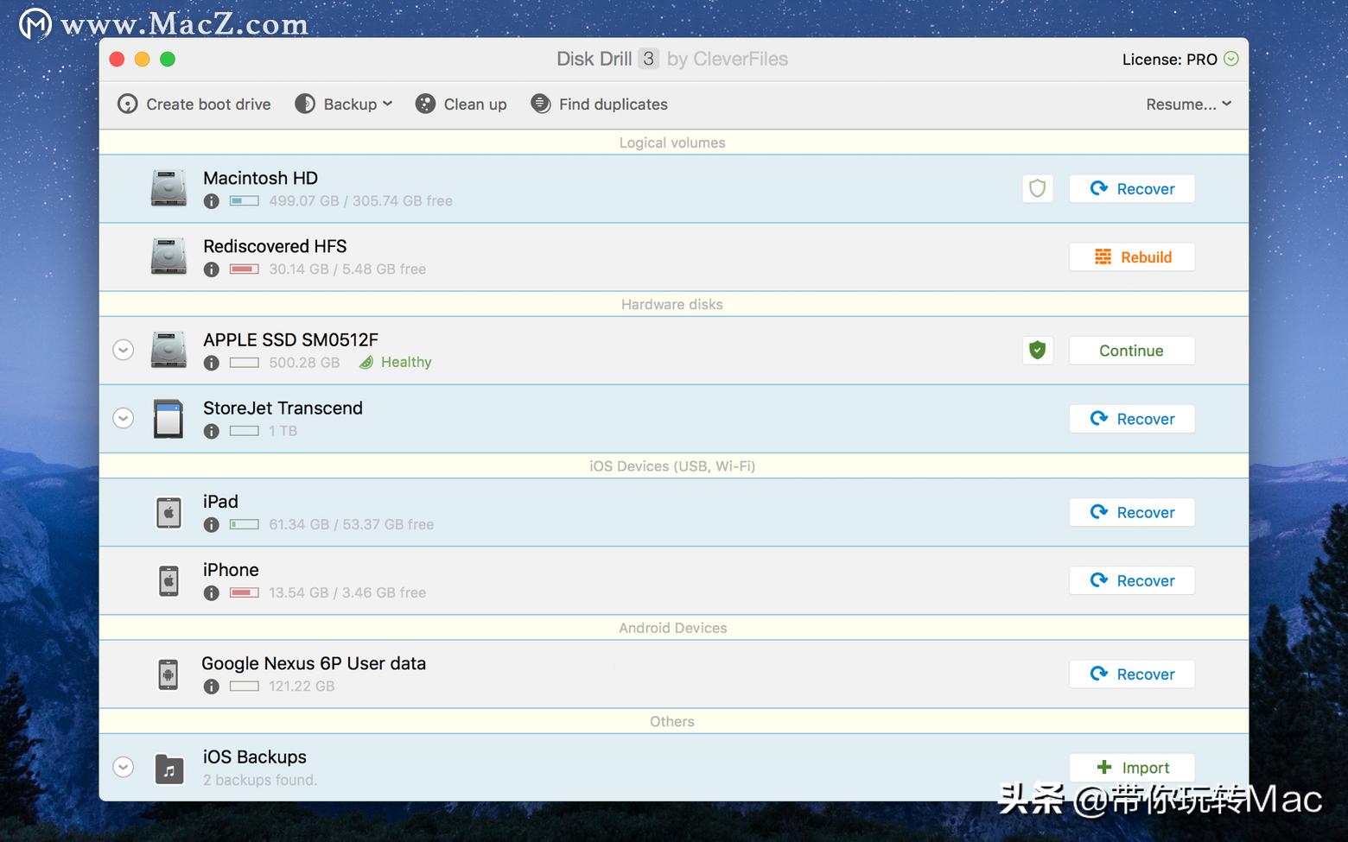Click the Google Nexus 6P Android icon

point(168,674)
